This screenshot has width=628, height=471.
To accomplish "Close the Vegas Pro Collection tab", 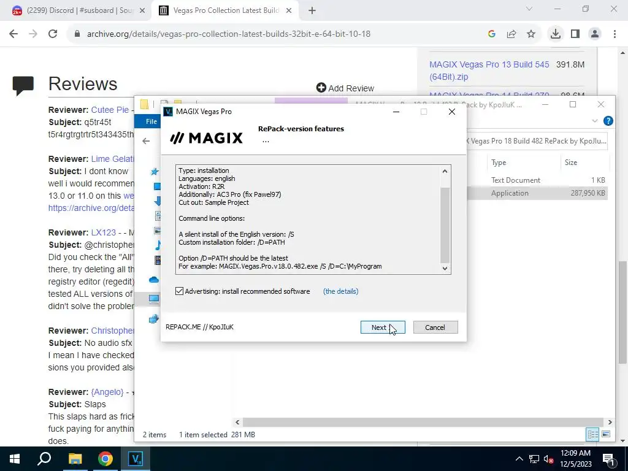I will point(289,11).
